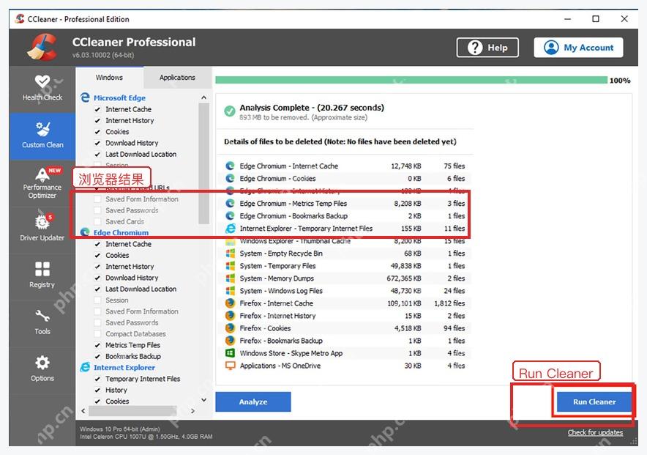Toggle Edge Chromium Bookmarks Backup checkbox
647x455 pixels.
click(x=97, y=356)
